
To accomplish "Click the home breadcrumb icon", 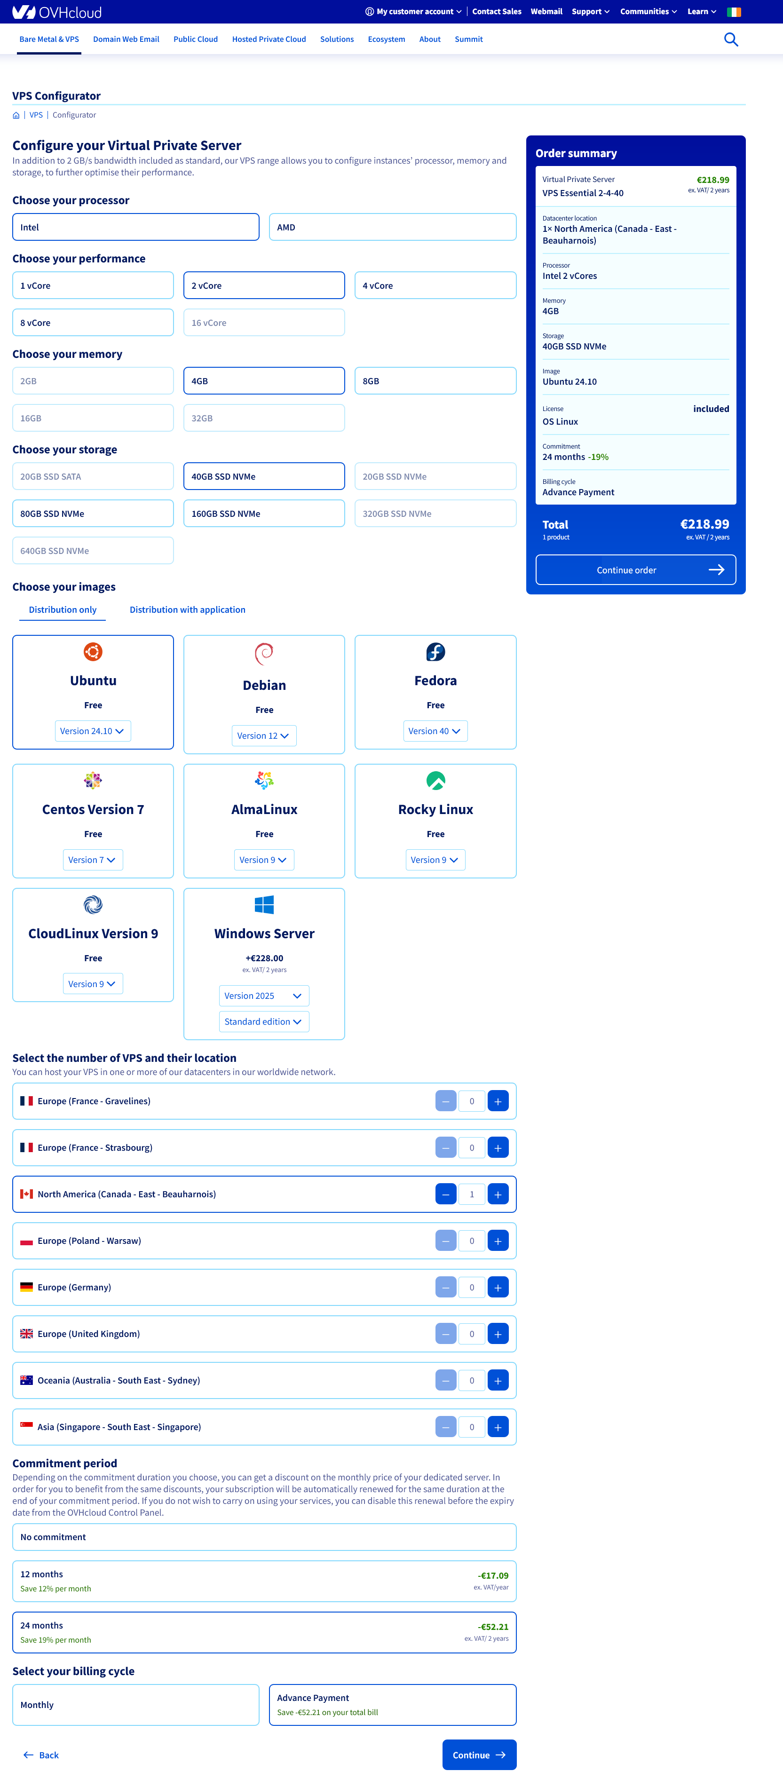I will pyautogui.click(x=16, y=115).
